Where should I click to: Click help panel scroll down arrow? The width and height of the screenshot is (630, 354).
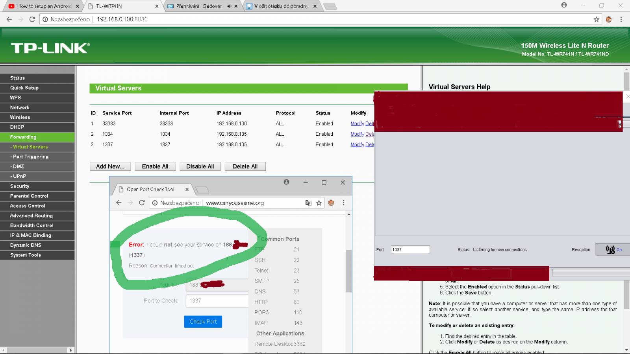626,350
